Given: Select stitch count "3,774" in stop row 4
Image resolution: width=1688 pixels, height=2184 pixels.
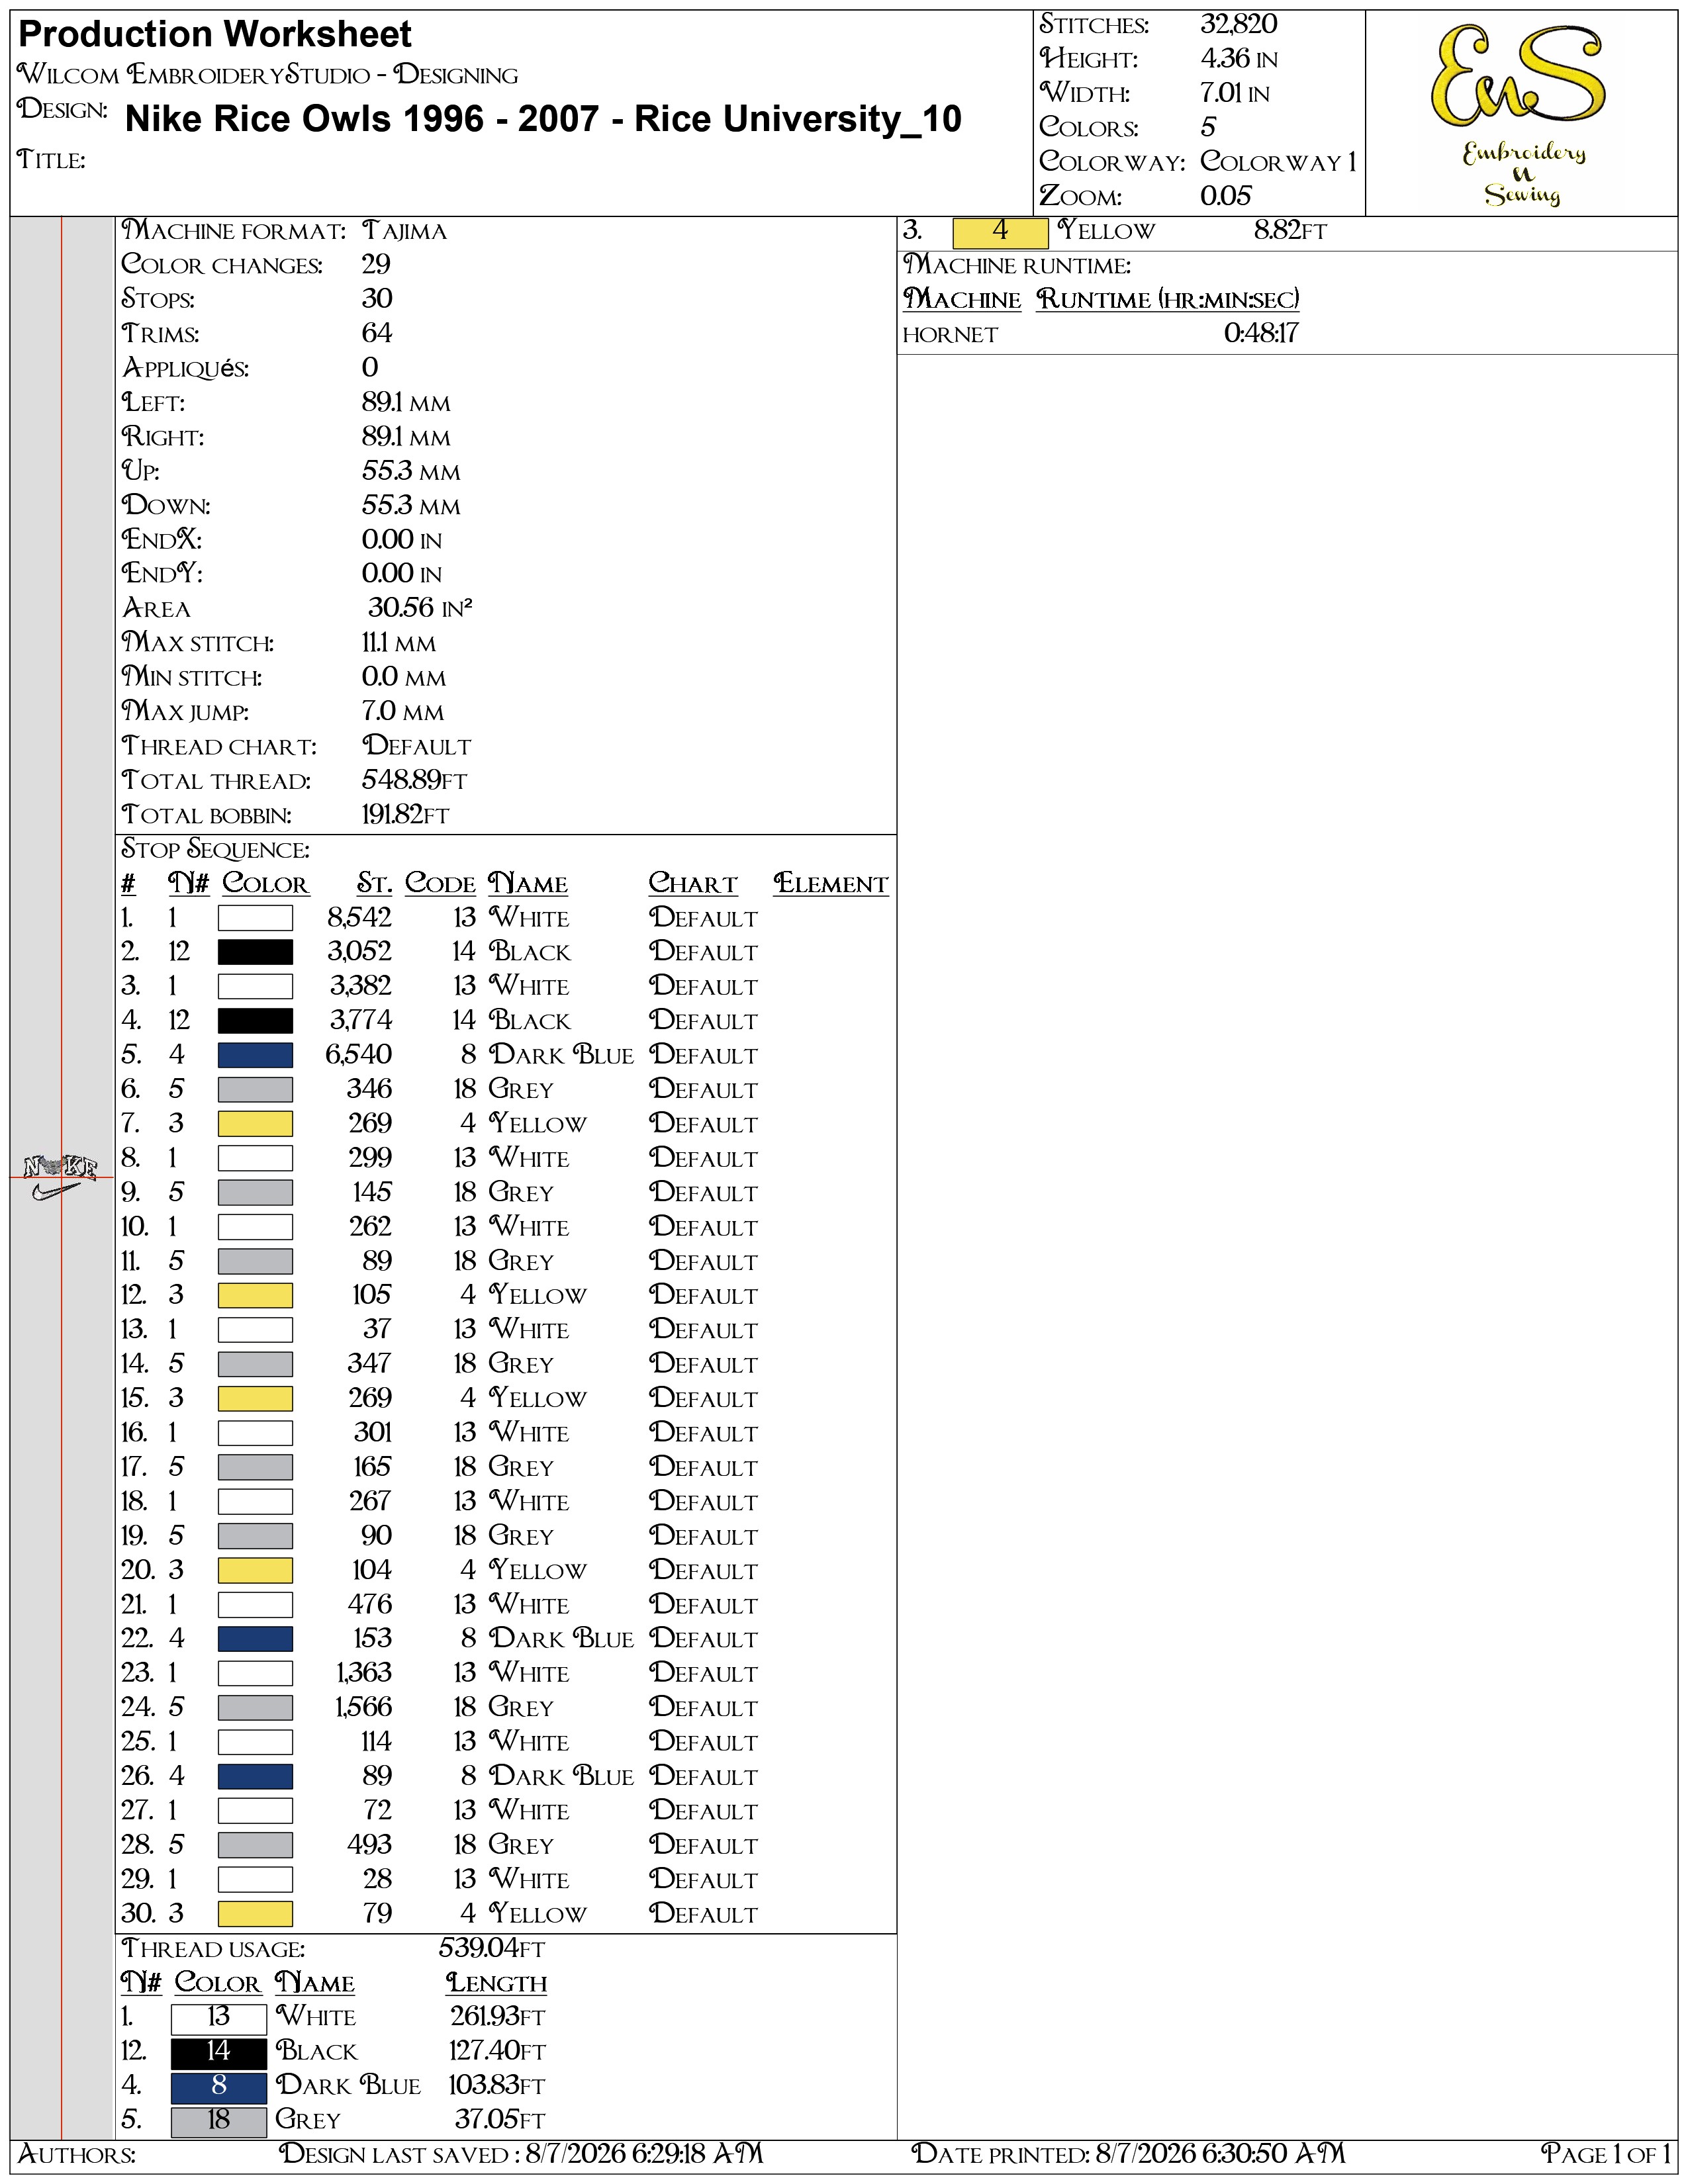Looking at the screenshot, I should (361, 1021).
